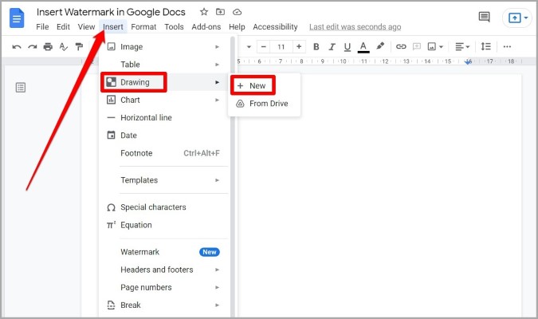Viewport: 538px width, 319px height.
Task: Insert a Footnote
Action: tap(164, 153)
